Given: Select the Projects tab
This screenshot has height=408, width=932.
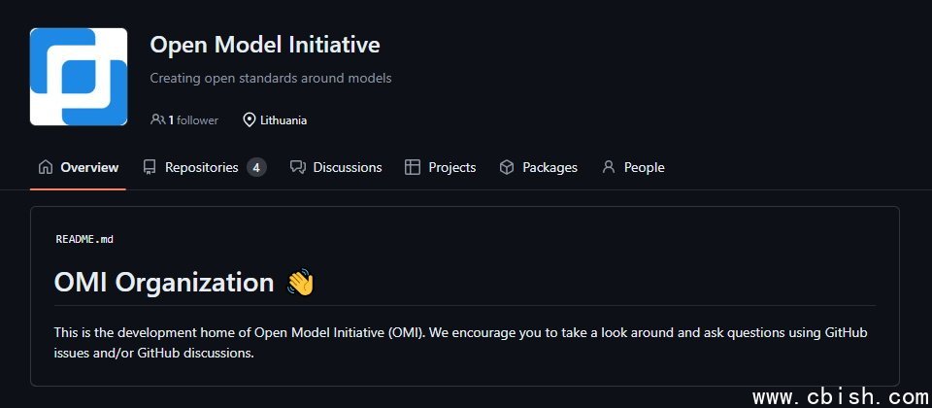Looking at the screenshot, I should click(x=452, y=167).
